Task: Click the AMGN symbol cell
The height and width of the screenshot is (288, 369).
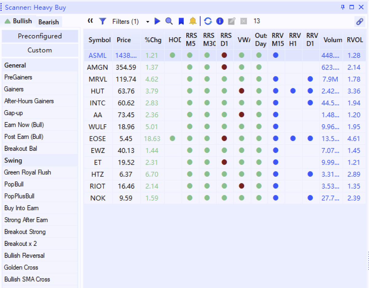Action: point(98,67)
